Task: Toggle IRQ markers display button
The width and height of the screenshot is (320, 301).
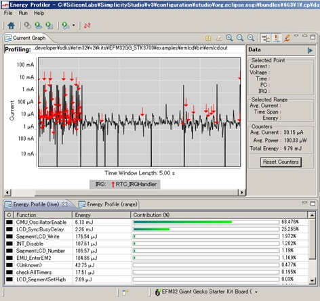Action: 276,38
